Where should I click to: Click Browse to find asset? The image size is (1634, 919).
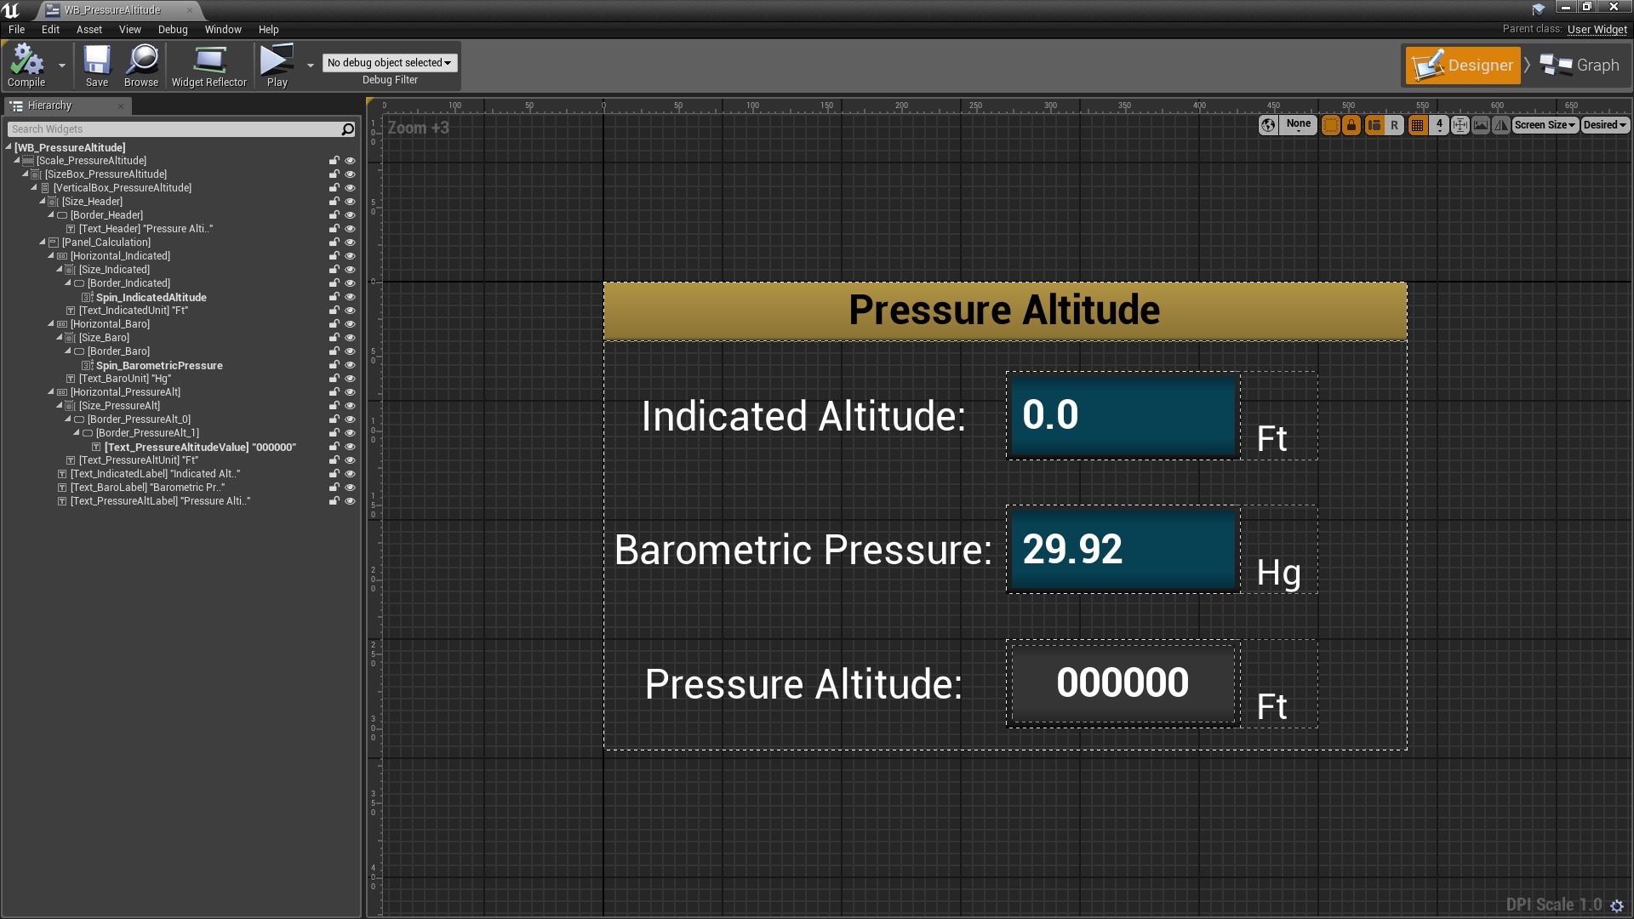(141, 60)
